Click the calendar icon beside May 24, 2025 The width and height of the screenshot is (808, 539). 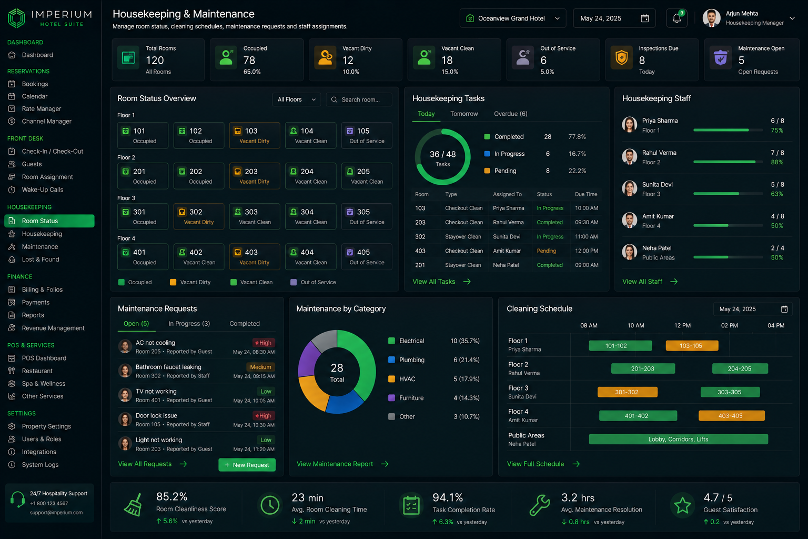click(x=645, y=18)
